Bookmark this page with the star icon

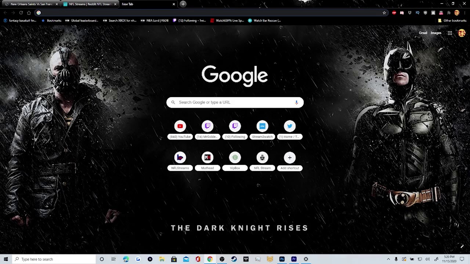tap(384, 13)
